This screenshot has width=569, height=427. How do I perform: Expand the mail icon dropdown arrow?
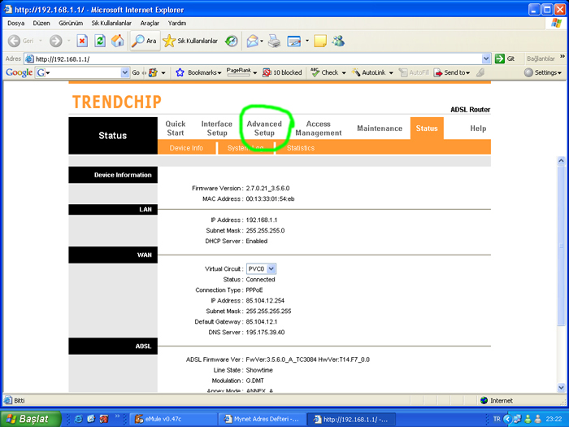pyautogui.click(x=262, y=41)
